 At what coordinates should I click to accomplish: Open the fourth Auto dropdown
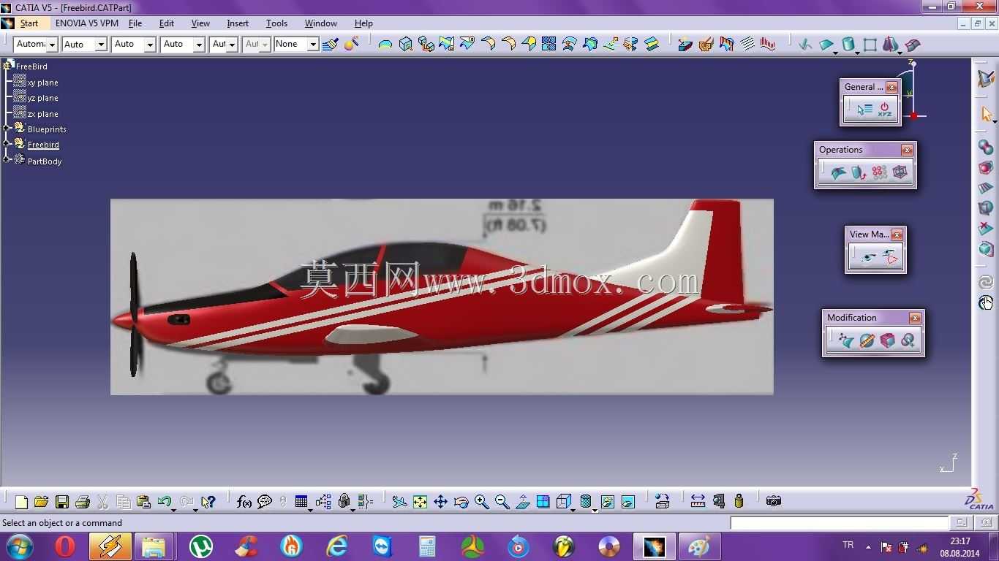click(x=233, y=45)
